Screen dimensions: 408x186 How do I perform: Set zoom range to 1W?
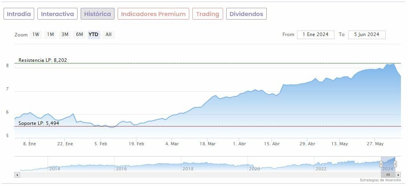pos(36,34)
